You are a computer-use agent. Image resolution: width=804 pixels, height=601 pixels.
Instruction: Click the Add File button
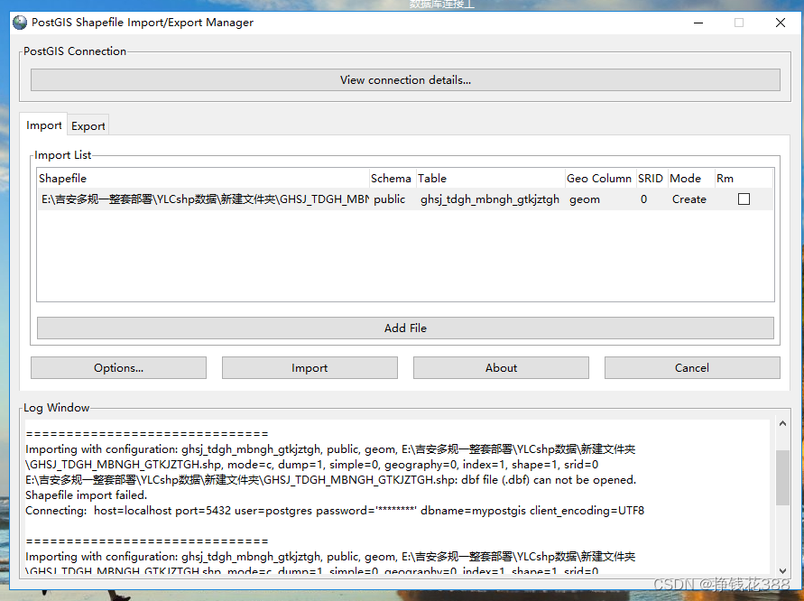[405, 328]
